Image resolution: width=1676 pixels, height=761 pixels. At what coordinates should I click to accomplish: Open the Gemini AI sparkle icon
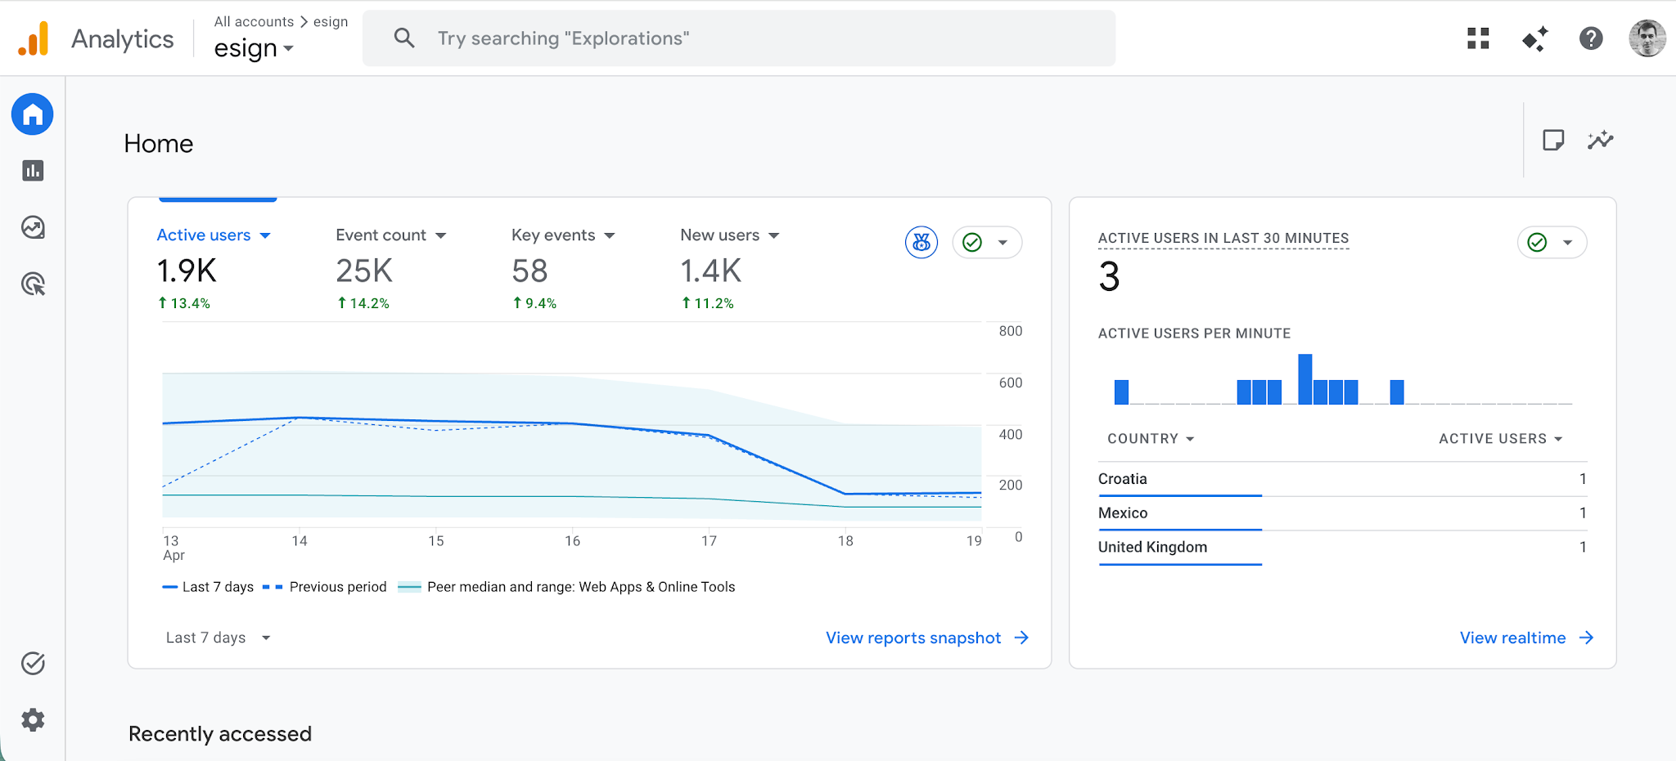1534,38
